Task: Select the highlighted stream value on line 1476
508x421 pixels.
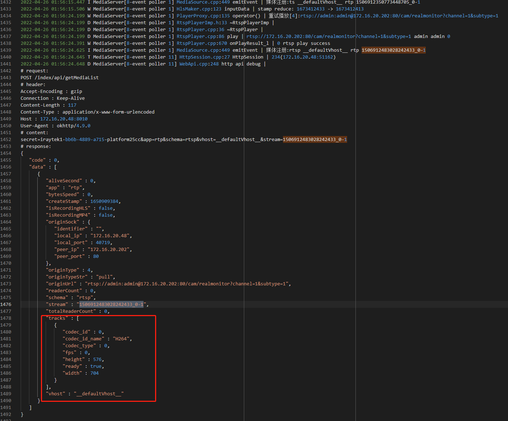Action: tap(111, 305)
